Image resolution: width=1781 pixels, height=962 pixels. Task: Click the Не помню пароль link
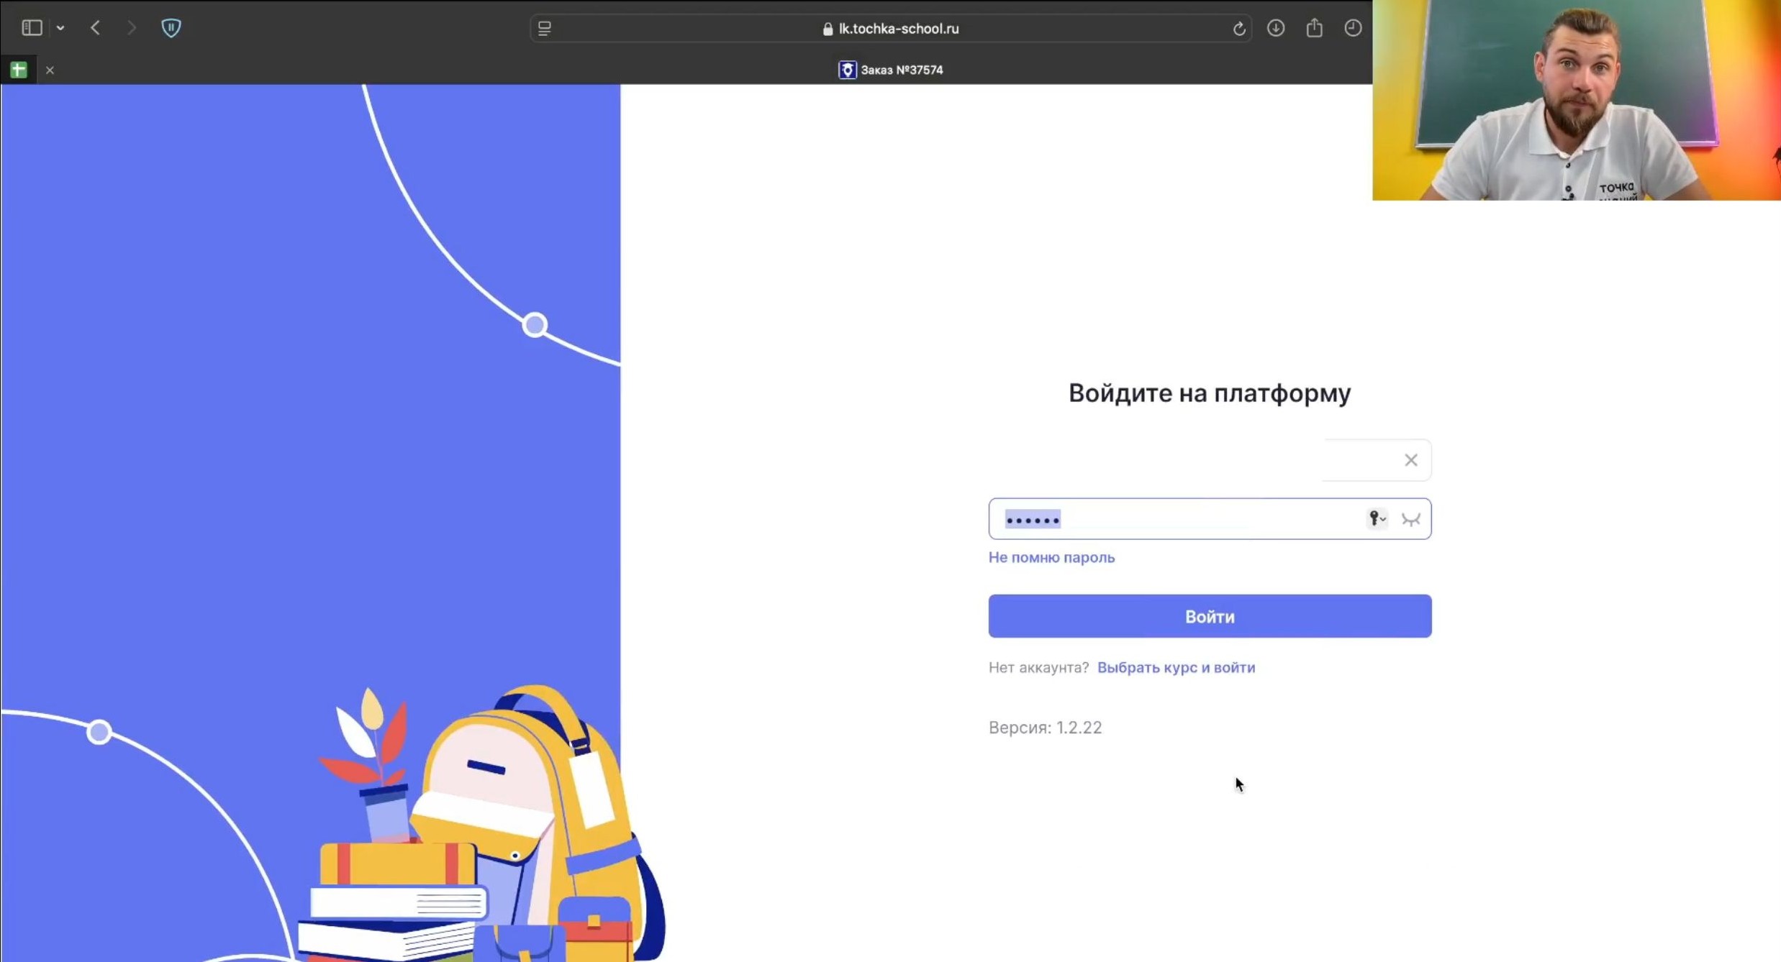(1051, 557)
